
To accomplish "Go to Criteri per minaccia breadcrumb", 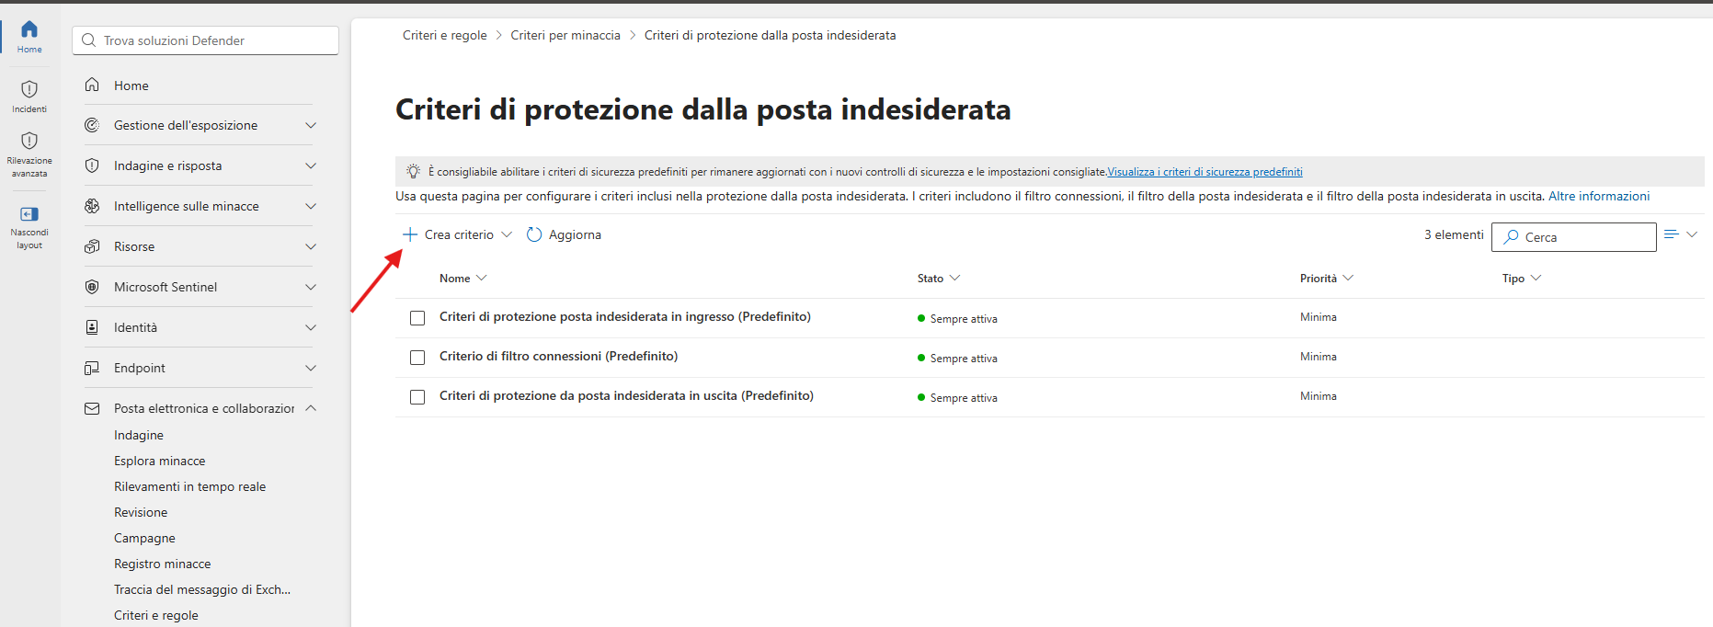I will pos(565,35).
